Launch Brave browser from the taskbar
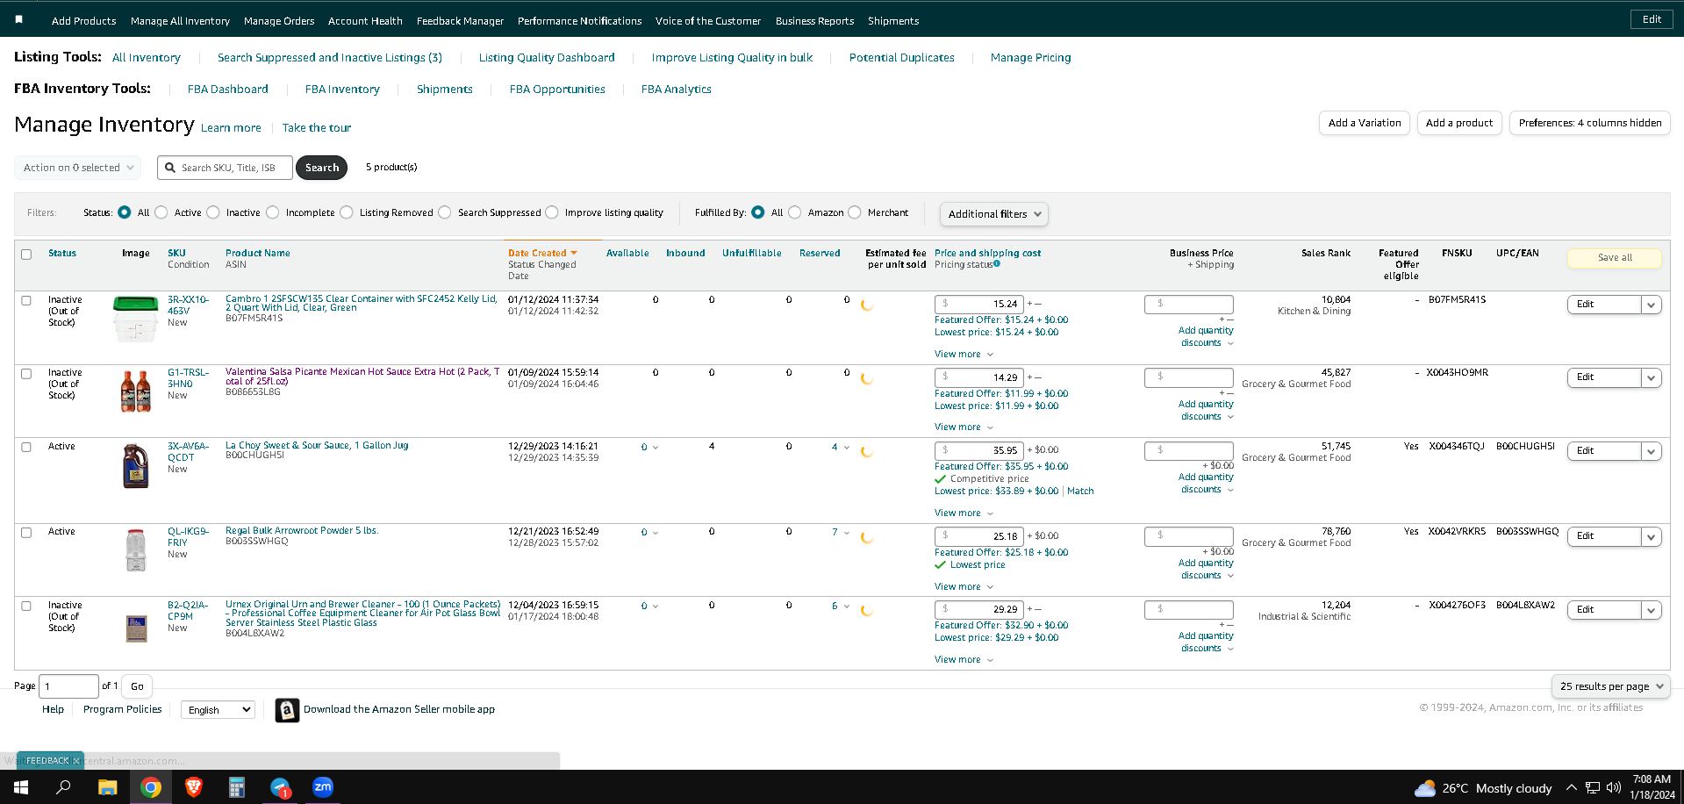1684x804 pixels. 194,787
